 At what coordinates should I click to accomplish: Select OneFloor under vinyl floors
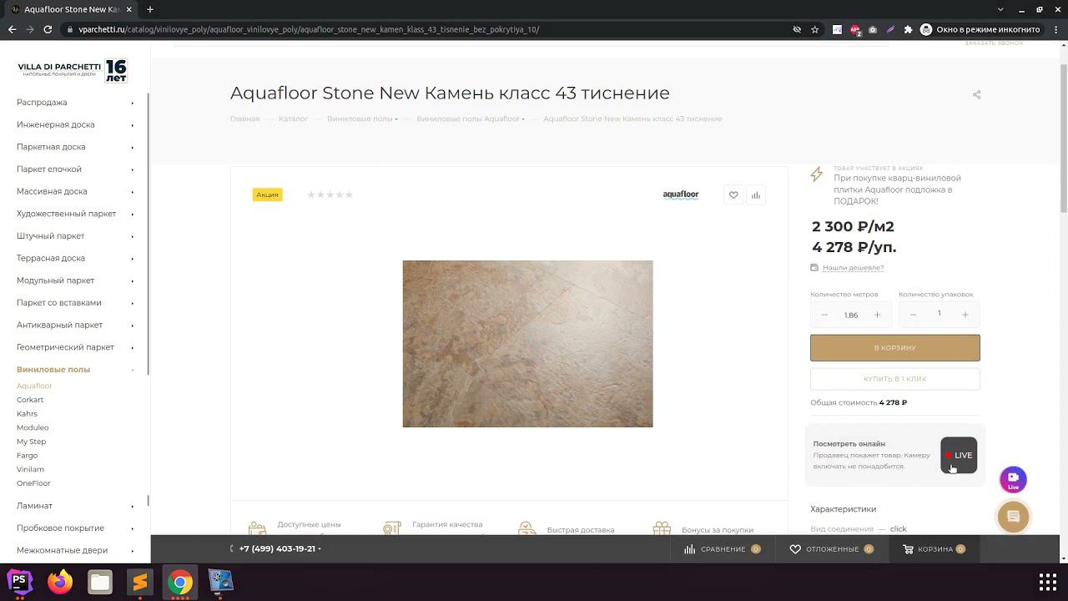pos(33,483)
